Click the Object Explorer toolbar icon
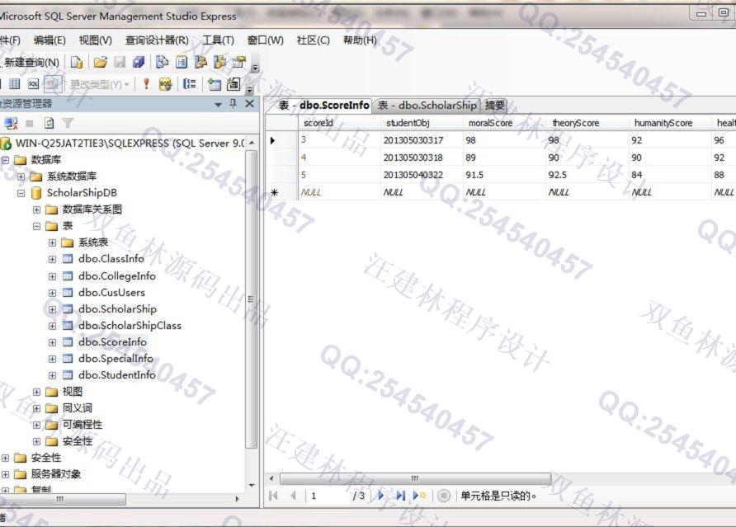Viewport: 736px width, 527px height. pos(201,62)
